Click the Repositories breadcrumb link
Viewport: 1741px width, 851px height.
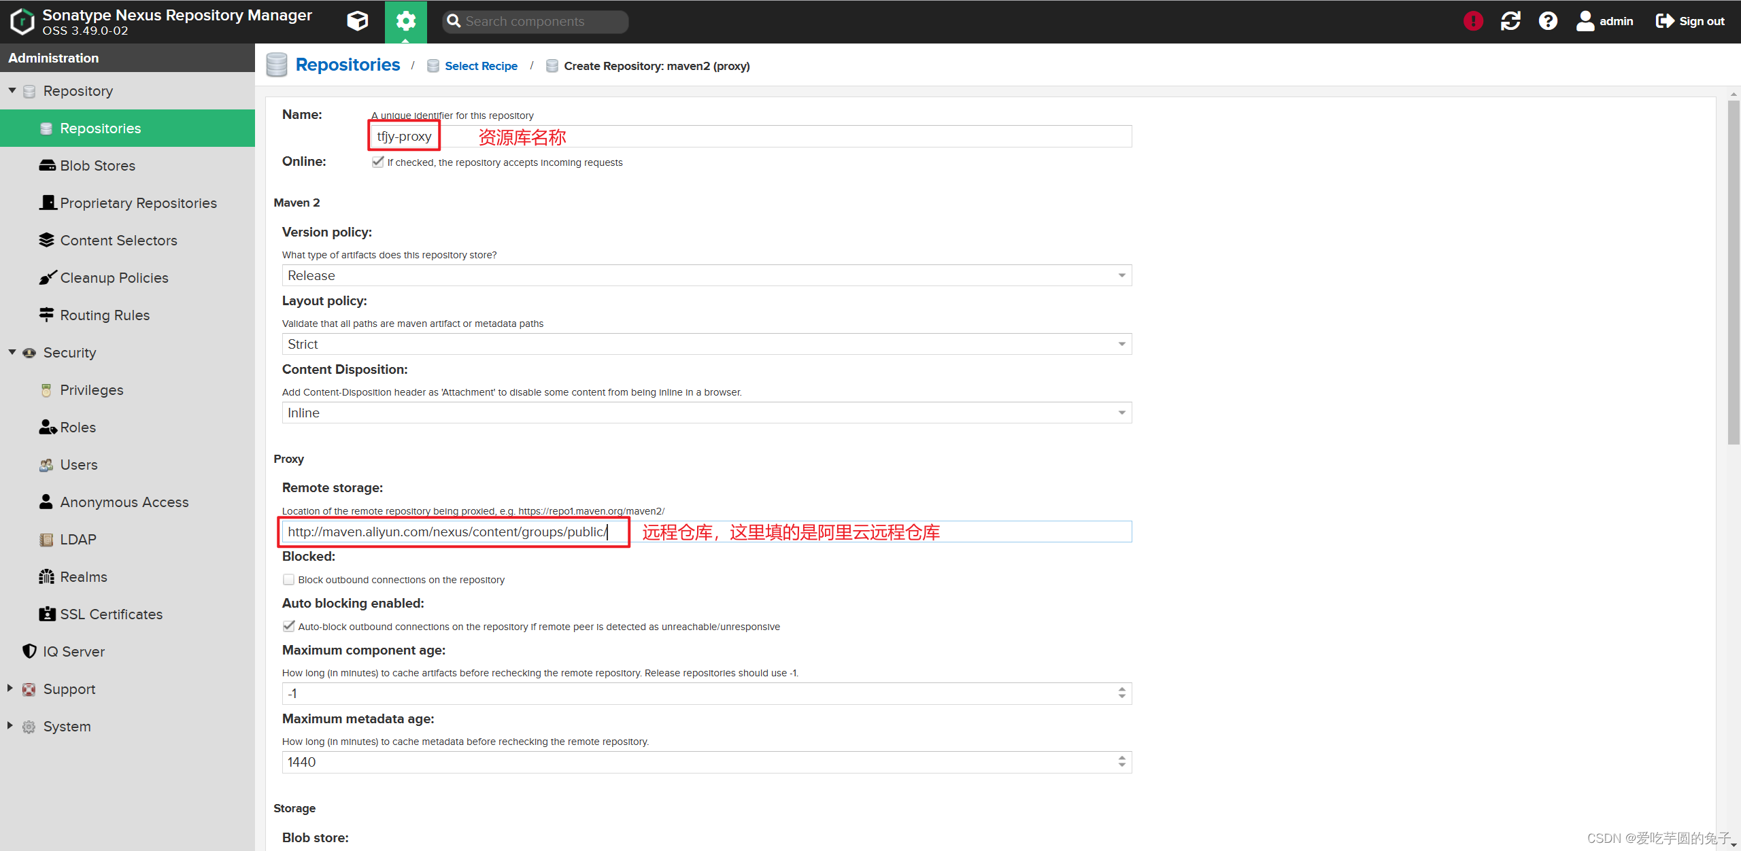pyautogui.click(x=348, y=65)
